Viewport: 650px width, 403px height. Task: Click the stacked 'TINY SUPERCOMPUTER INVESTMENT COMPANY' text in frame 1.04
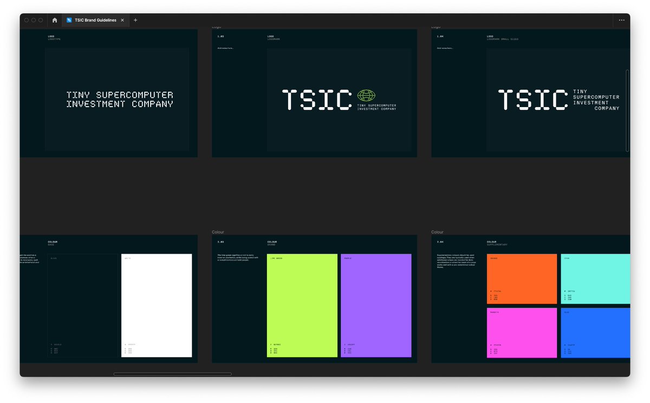[x=596, y=100]
